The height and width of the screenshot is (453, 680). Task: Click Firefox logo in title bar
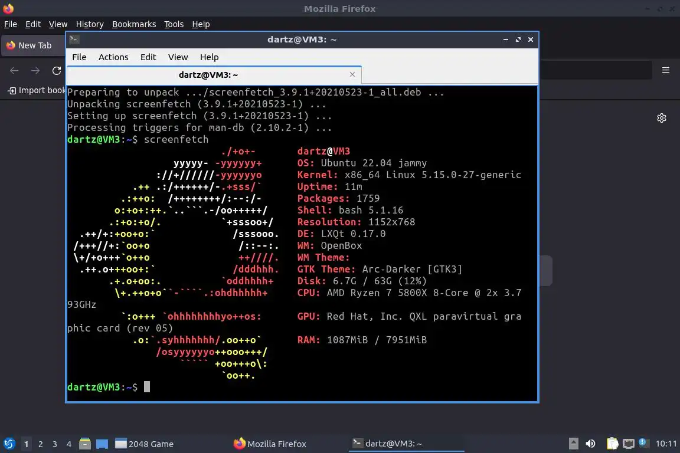click(8, 8)
